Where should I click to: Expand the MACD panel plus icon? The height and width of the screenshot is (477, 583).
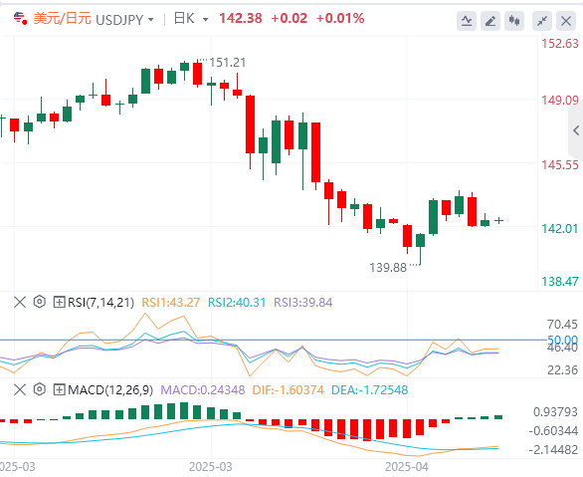59,390
